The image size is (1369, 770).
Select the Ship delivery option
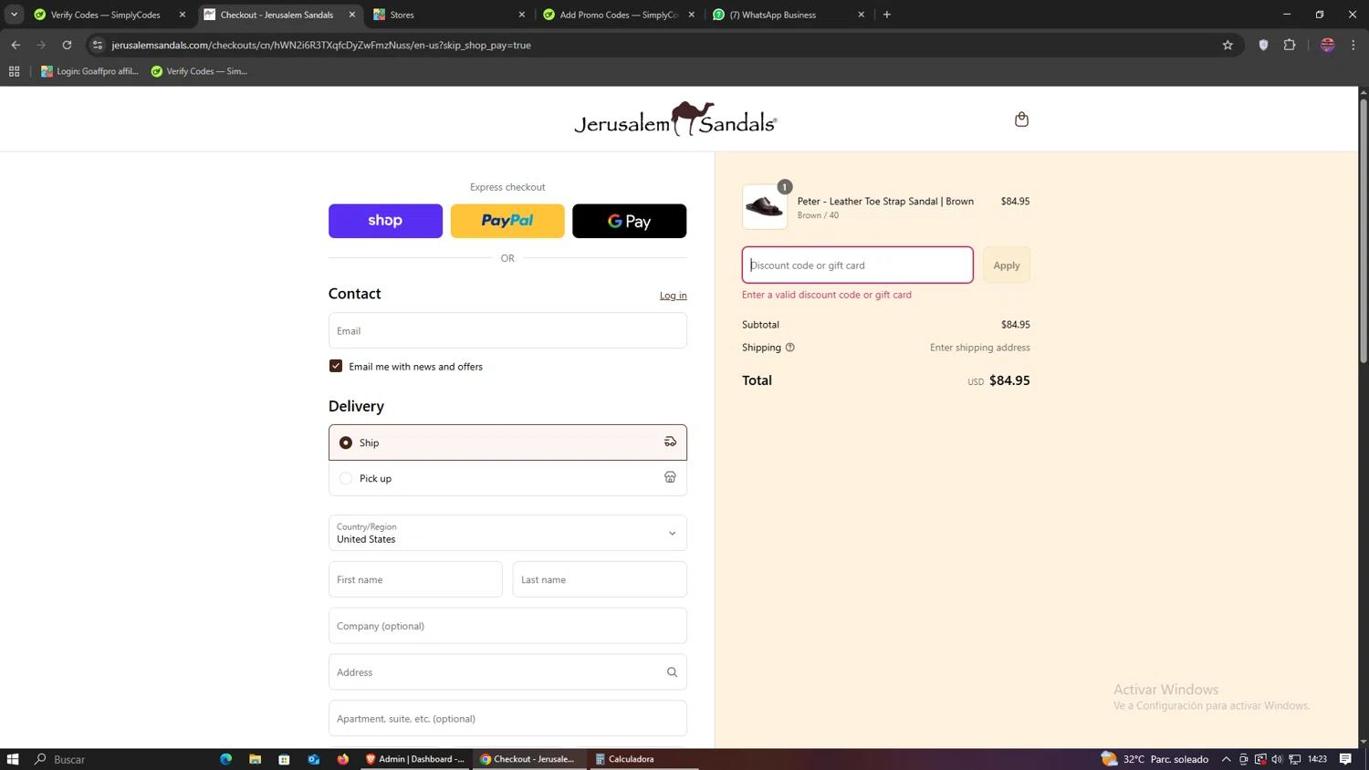coord(346,442)
